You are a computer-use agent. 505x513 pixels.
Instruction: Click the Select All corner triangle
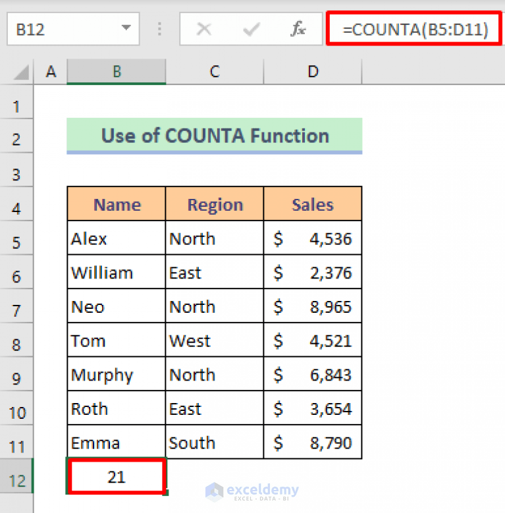pos(21,72)
